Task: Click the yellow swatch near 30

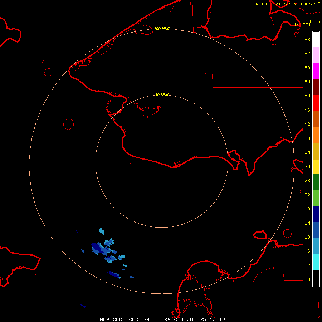Action: pos(316,166)
